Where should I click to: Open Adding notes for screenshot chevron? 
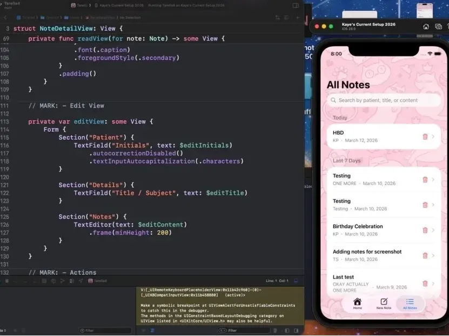pyautogui.click(x=433, y=256)
